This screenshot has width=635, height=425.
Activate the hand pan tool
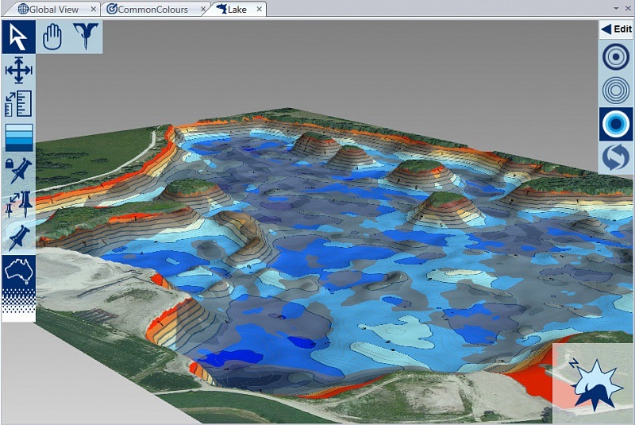click(52, 37)
